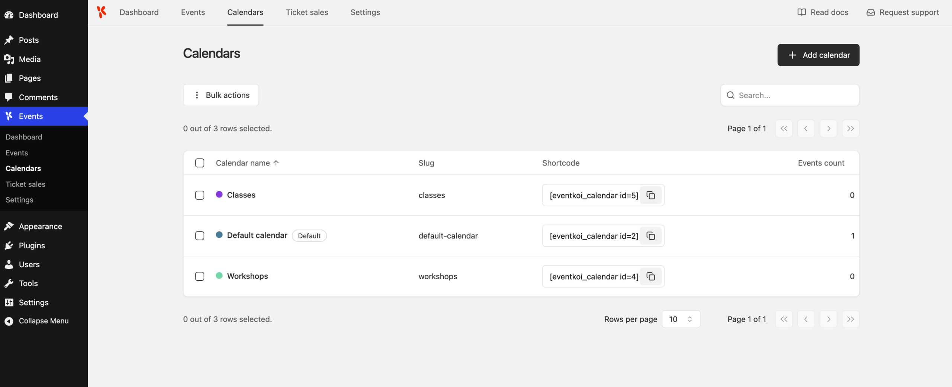Copy the Workshops calendar shortcode
Viewport: 952px width, 387px height.
(650, 276)
